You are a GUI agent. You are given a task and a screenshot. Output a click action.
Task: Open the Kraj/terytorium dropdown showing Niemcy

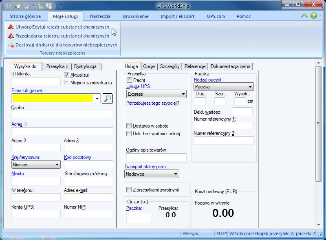pos(36,165)
